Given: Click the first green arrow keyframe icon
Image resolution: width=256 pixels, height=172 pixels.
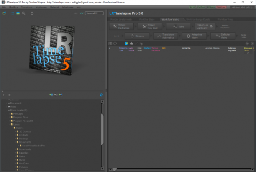Looking at the screenshot, I should click(x=51, y=95).
